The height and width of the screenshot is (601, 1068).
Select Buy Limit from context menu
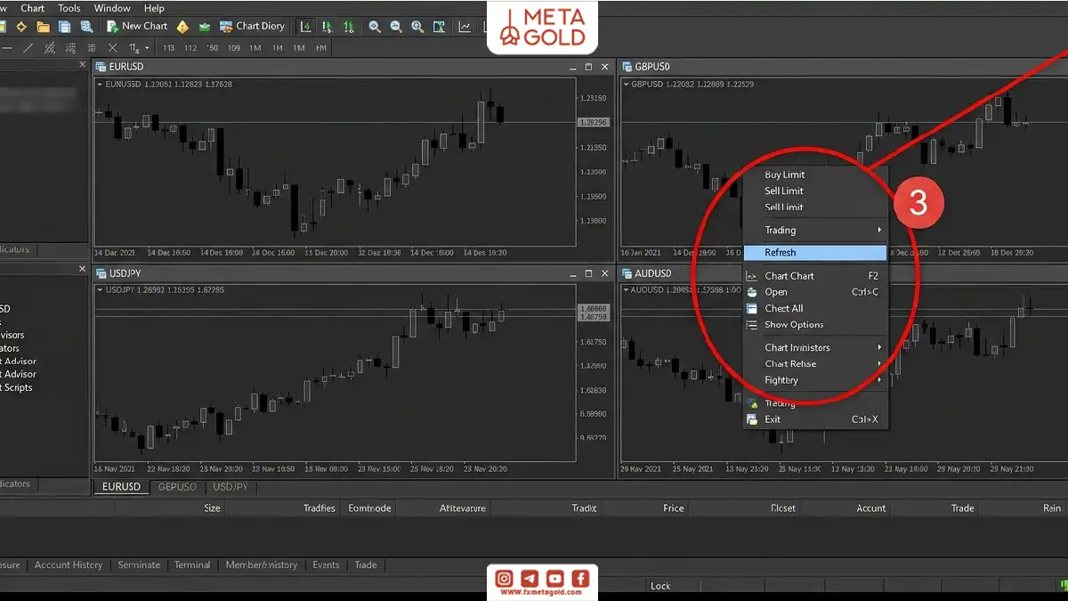[784, 175]
